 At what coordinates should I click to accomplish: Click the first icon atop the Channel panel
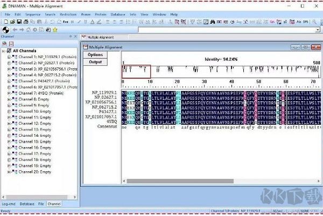[4, 43]
